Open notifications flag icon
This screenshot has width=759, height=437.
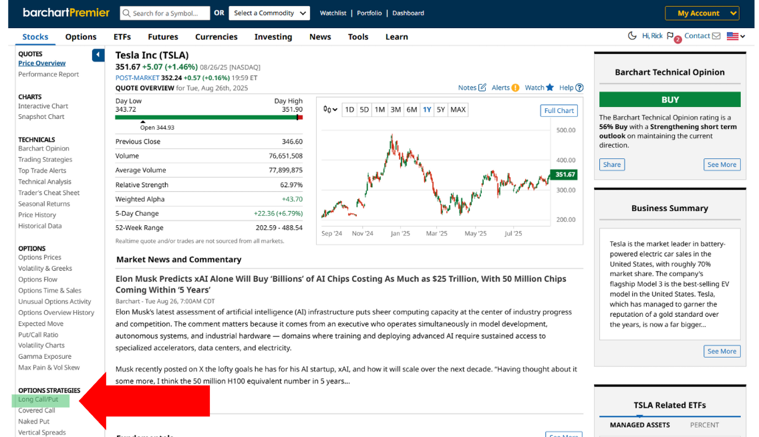click(x=670, y=36)
